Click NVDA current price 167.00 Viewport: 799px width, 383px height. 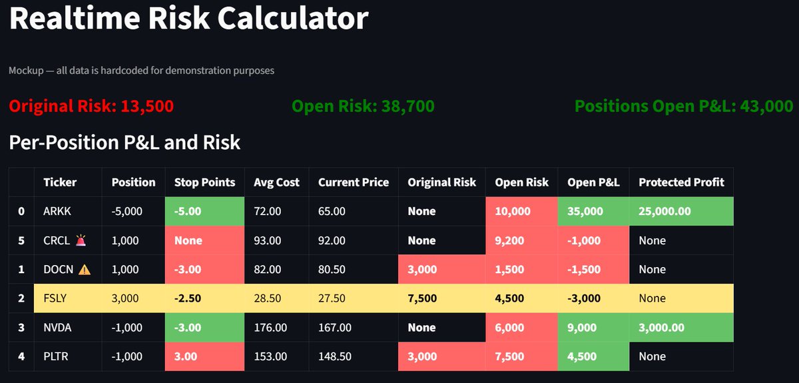coord(334,327)
